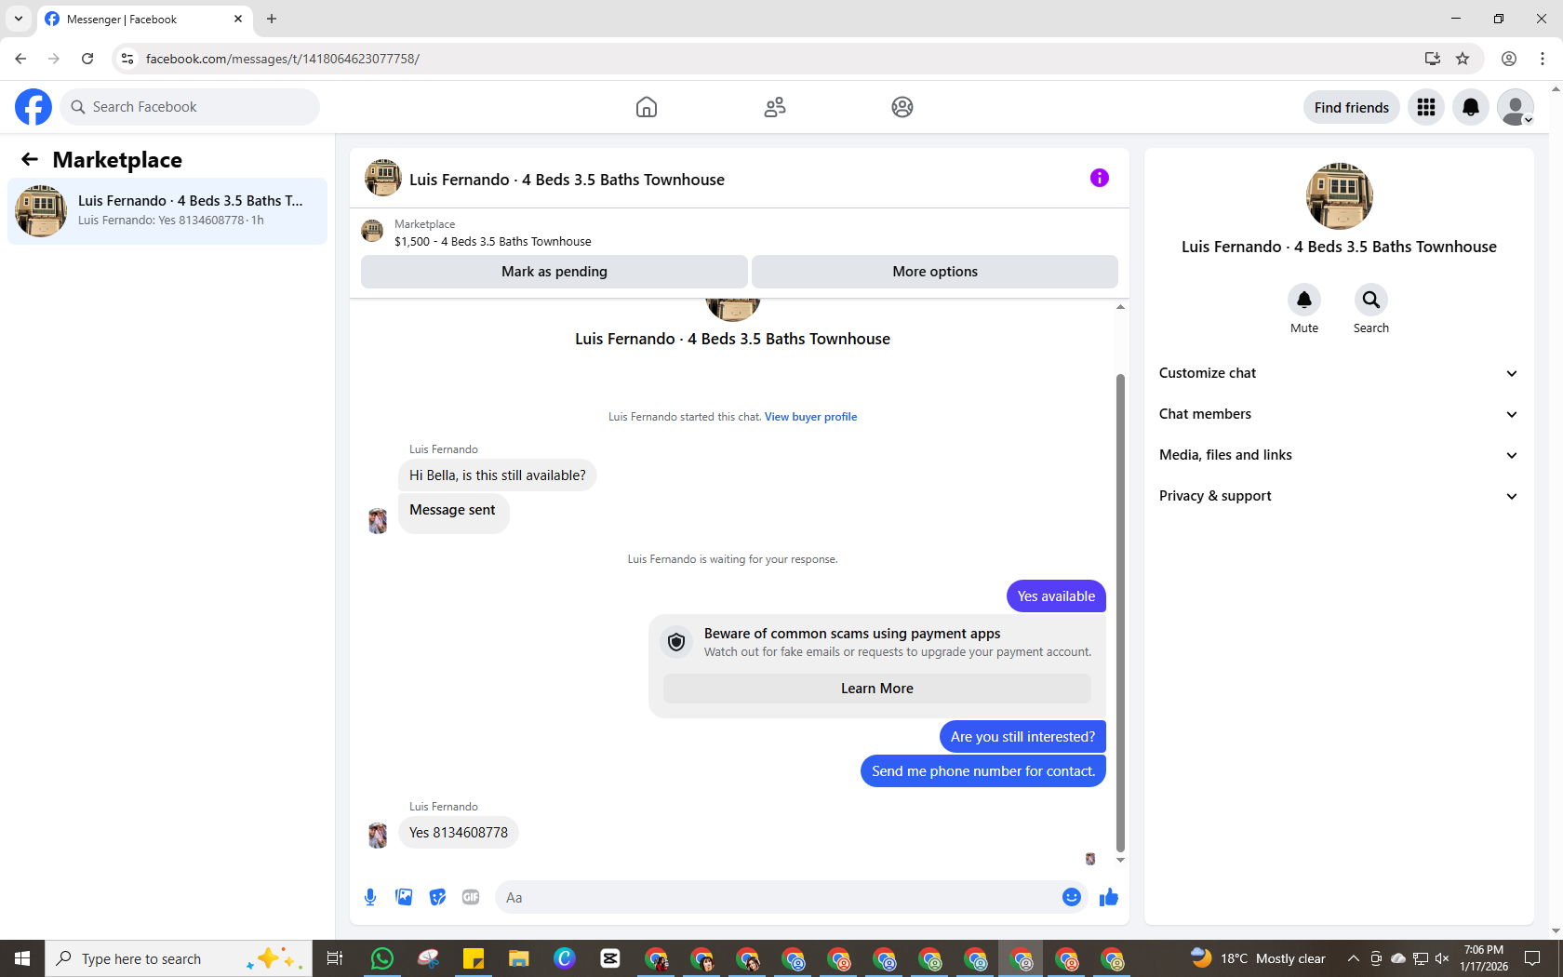1563x977 pixels.
Task: Click the Aa message input box
Action: (x=778, y=897)
